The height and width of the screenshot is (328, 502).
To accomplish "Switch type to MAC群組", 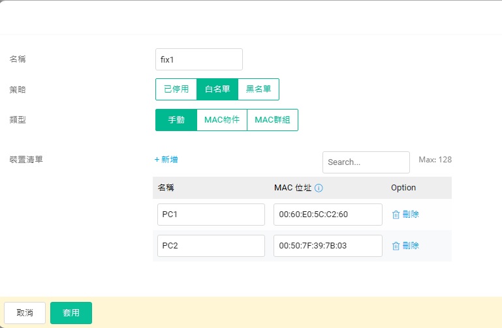I will [272, 120].
